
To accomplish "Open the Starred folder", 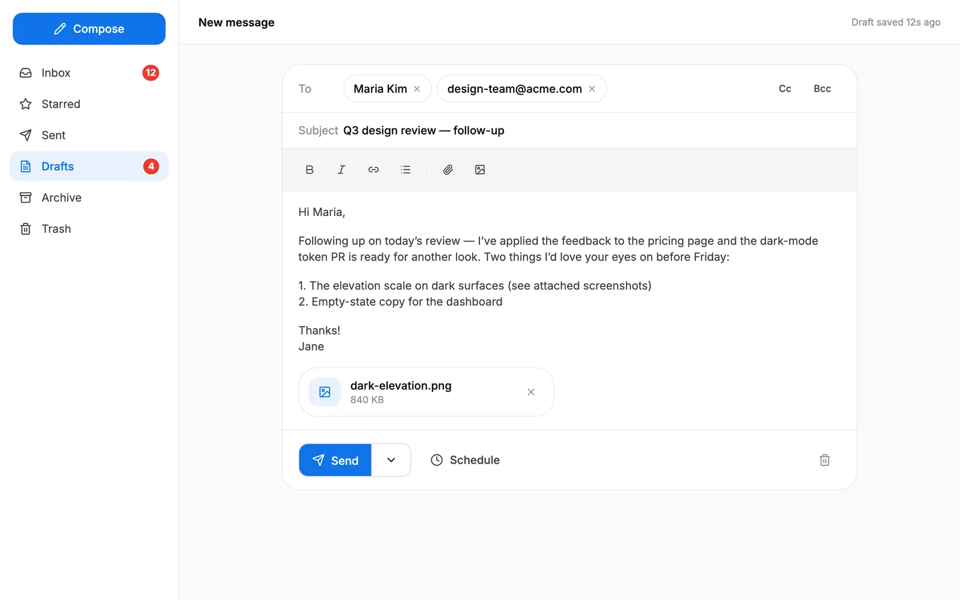I will [x=89, y=104].
